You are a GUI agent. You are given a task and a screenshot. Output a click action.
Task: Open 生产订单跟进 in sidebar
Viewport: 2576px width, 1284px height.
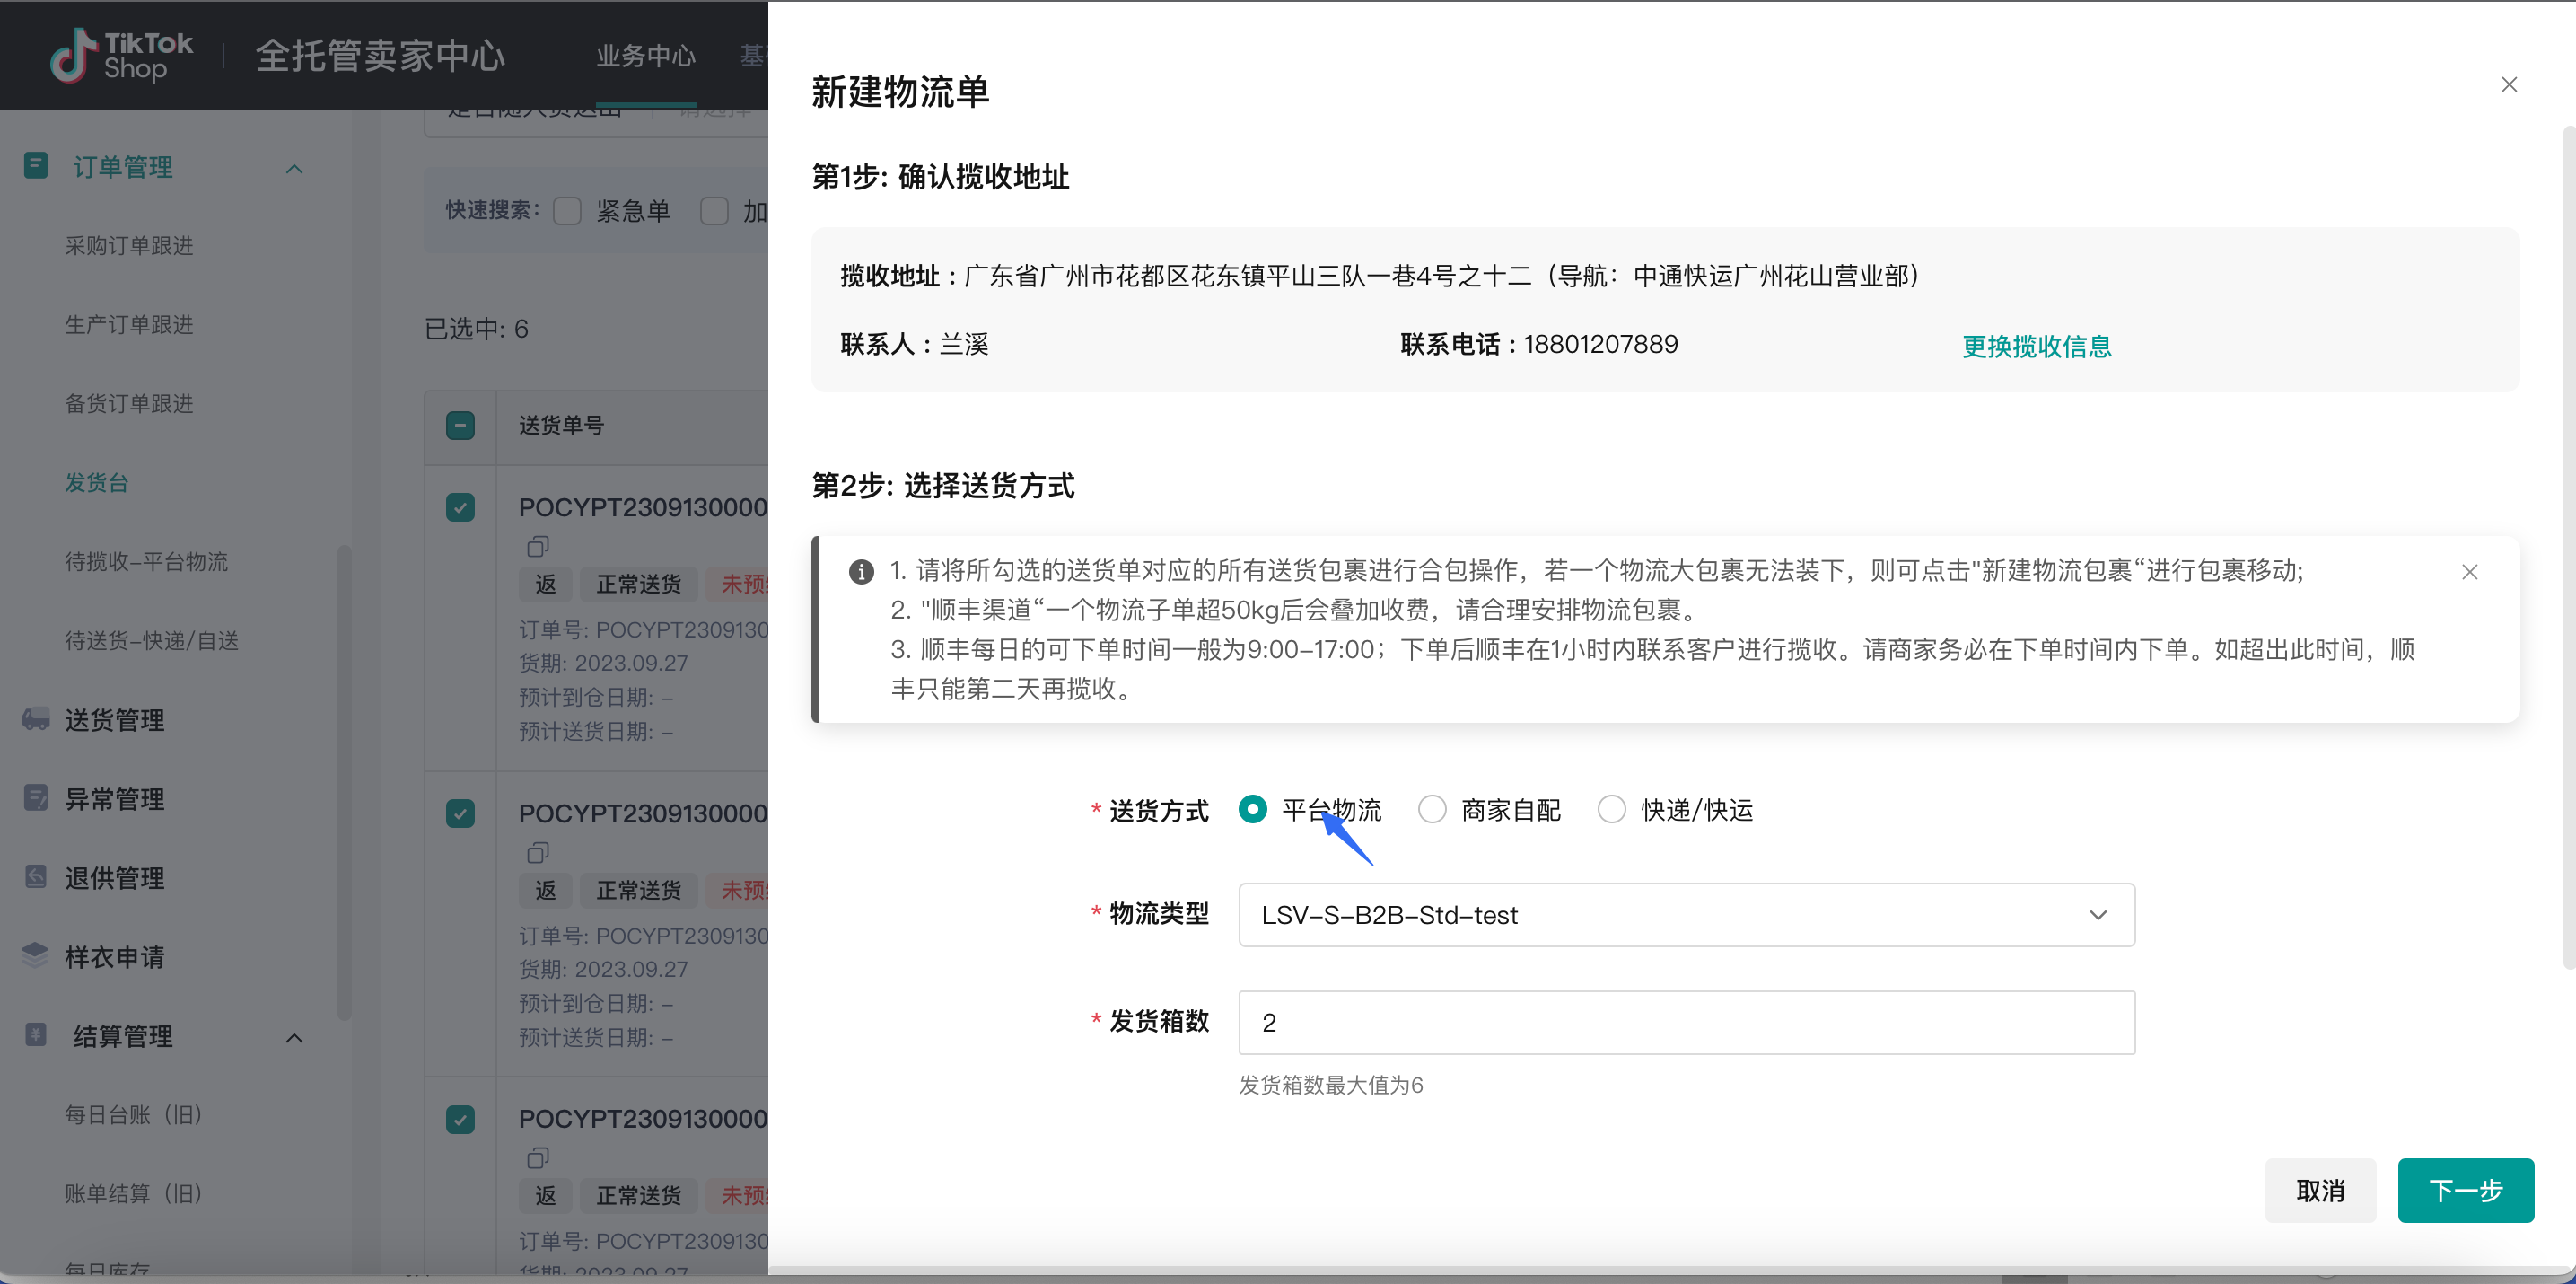coord(129,324)
